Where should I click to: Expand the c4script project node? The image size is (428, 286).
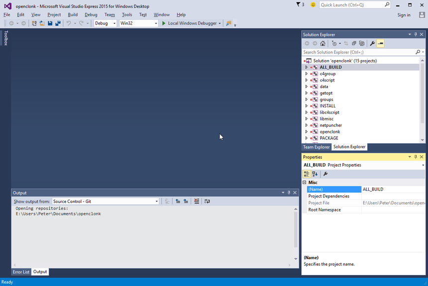(306, 80)
